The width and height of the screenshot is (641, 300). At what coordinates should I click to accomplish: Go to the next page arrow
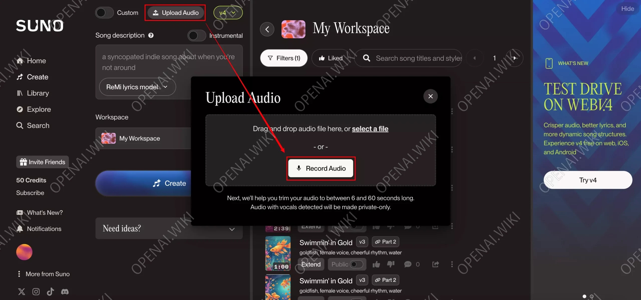tap(514, 58)
